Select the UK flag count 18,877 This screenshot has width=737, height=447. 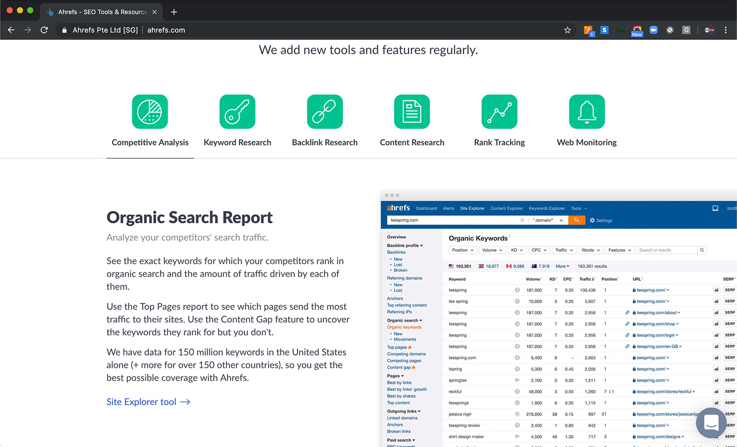489,267
